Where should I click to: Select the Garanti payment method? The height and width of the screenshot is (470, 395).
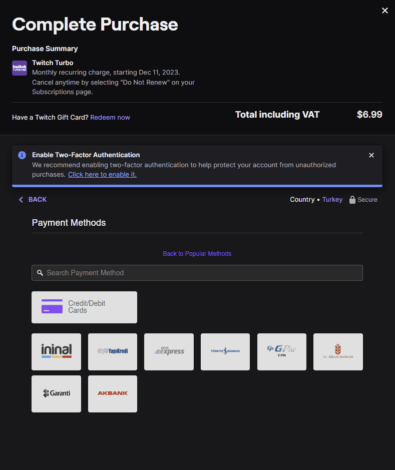click(57, 394)
